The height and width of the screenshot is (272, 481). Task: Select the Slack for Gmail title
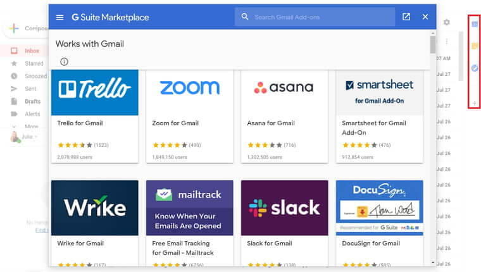pos(270,244)
